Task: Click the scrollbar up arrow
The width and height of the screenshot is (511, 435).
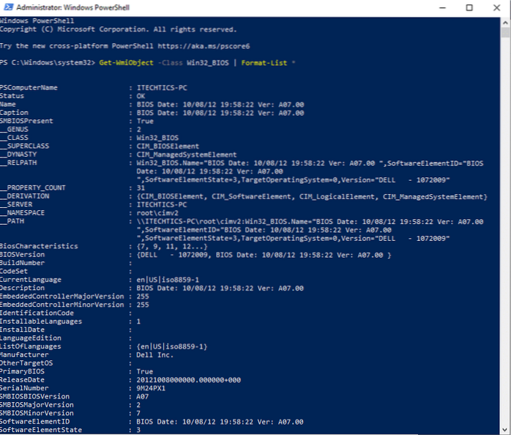Action: click(x=506, y=21)
